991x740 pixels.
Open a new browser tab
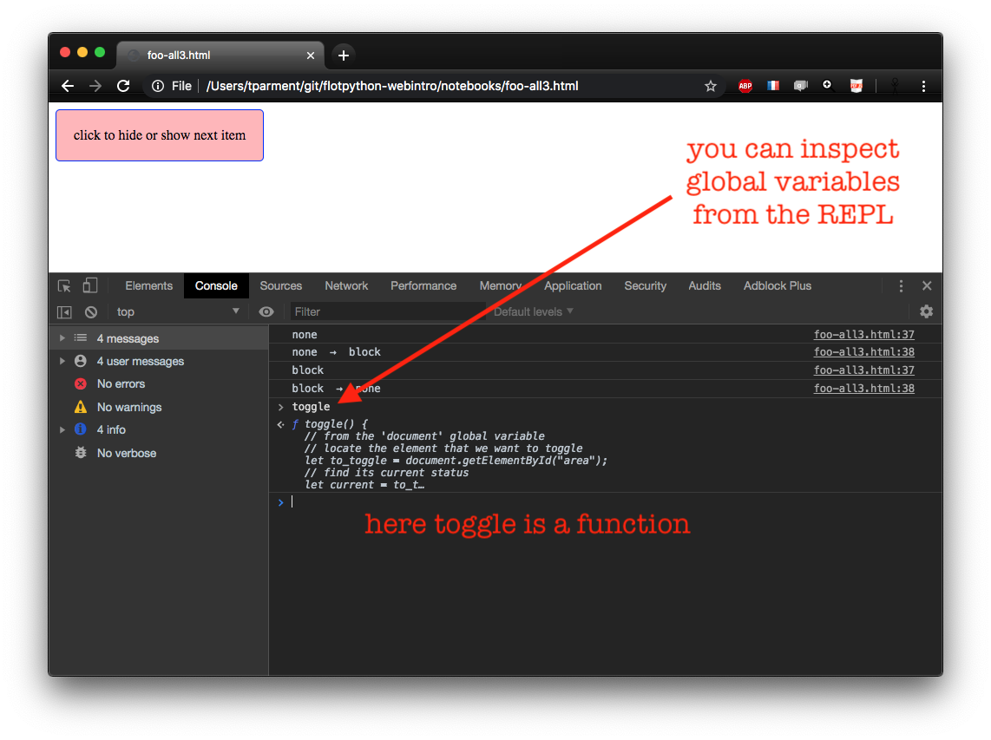344,56
